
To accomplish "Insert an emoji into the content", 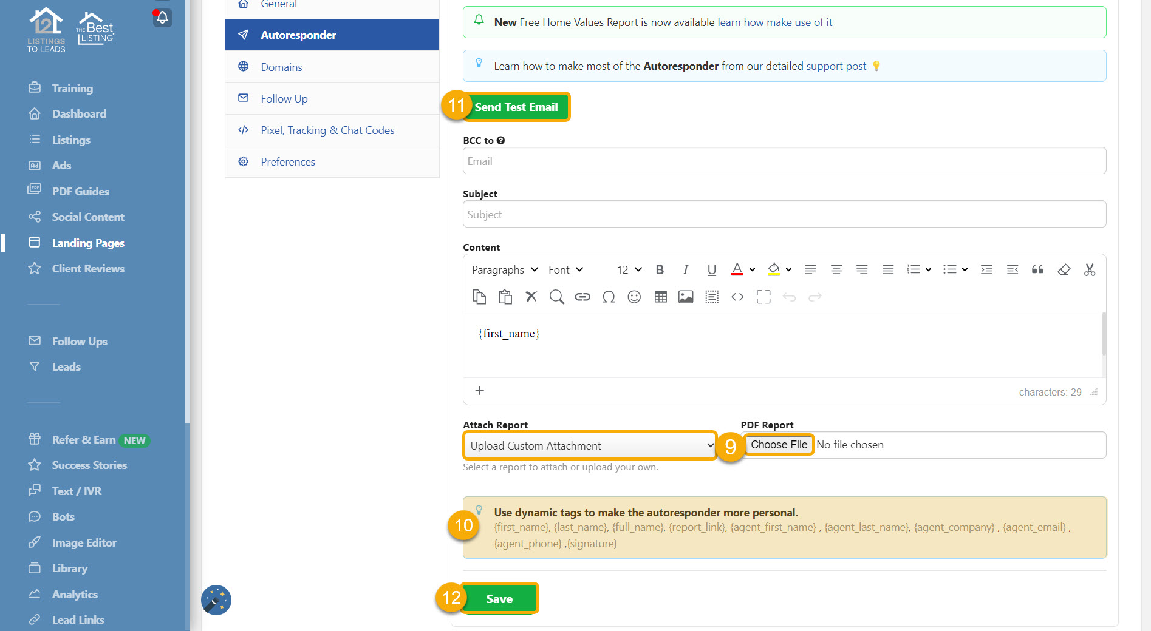I will click(634, 297).
